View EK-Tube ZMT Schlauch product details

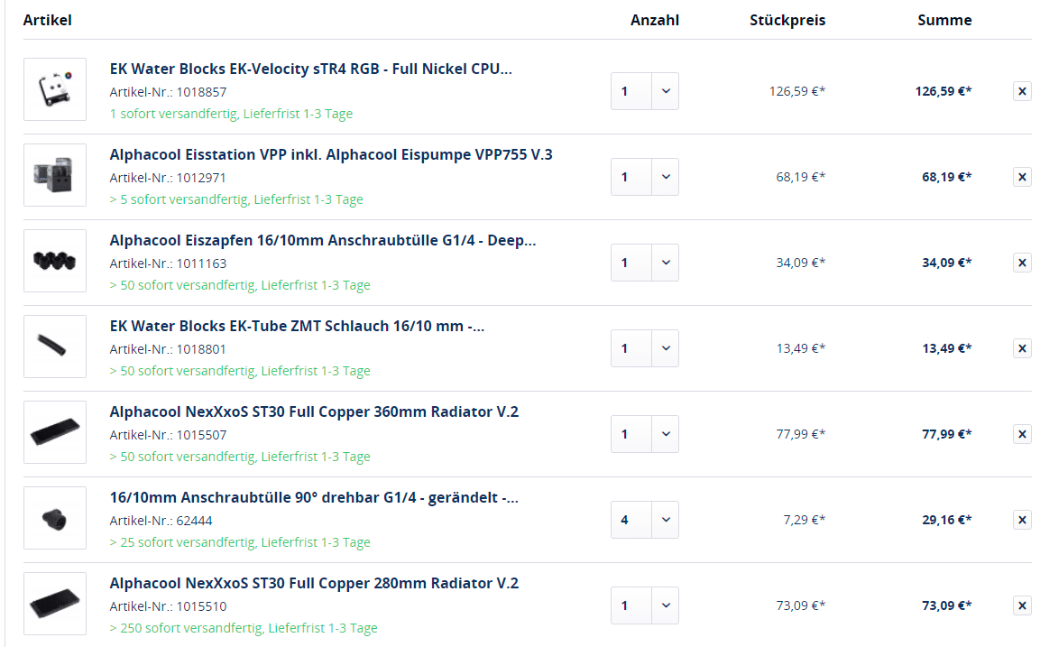click(297, 326)
